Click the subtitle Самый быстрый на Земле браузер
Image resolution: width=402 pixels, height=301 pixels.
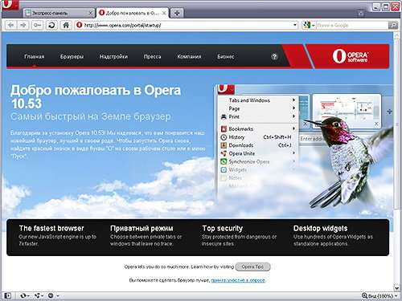pyautogui.click(x=91, y=116)
